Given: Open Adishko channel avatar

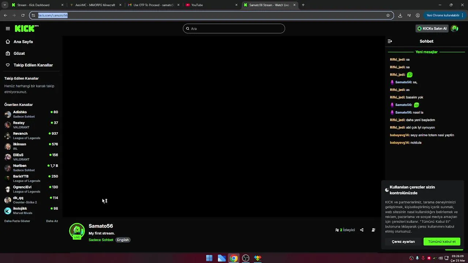Looking at the screenshot, I should point(8,114).
